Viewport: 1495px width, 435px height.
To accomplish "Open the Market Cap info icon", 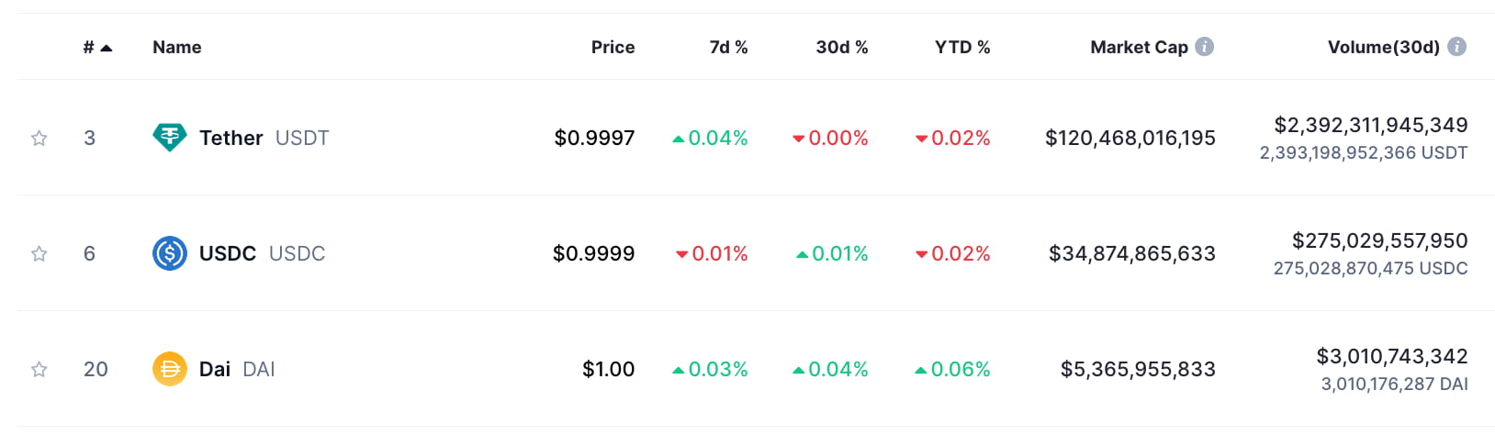I will pyautogui.click(x=1205, y=47).
